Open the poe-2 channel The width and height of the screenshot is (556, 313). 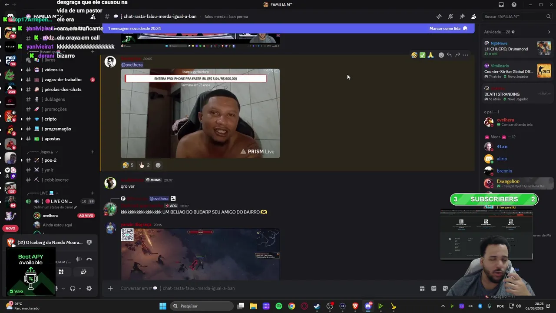coord(61,160)
